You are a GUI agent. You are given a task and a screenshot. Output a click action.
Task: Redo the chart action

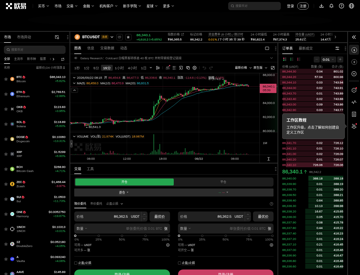click(211, 68)
